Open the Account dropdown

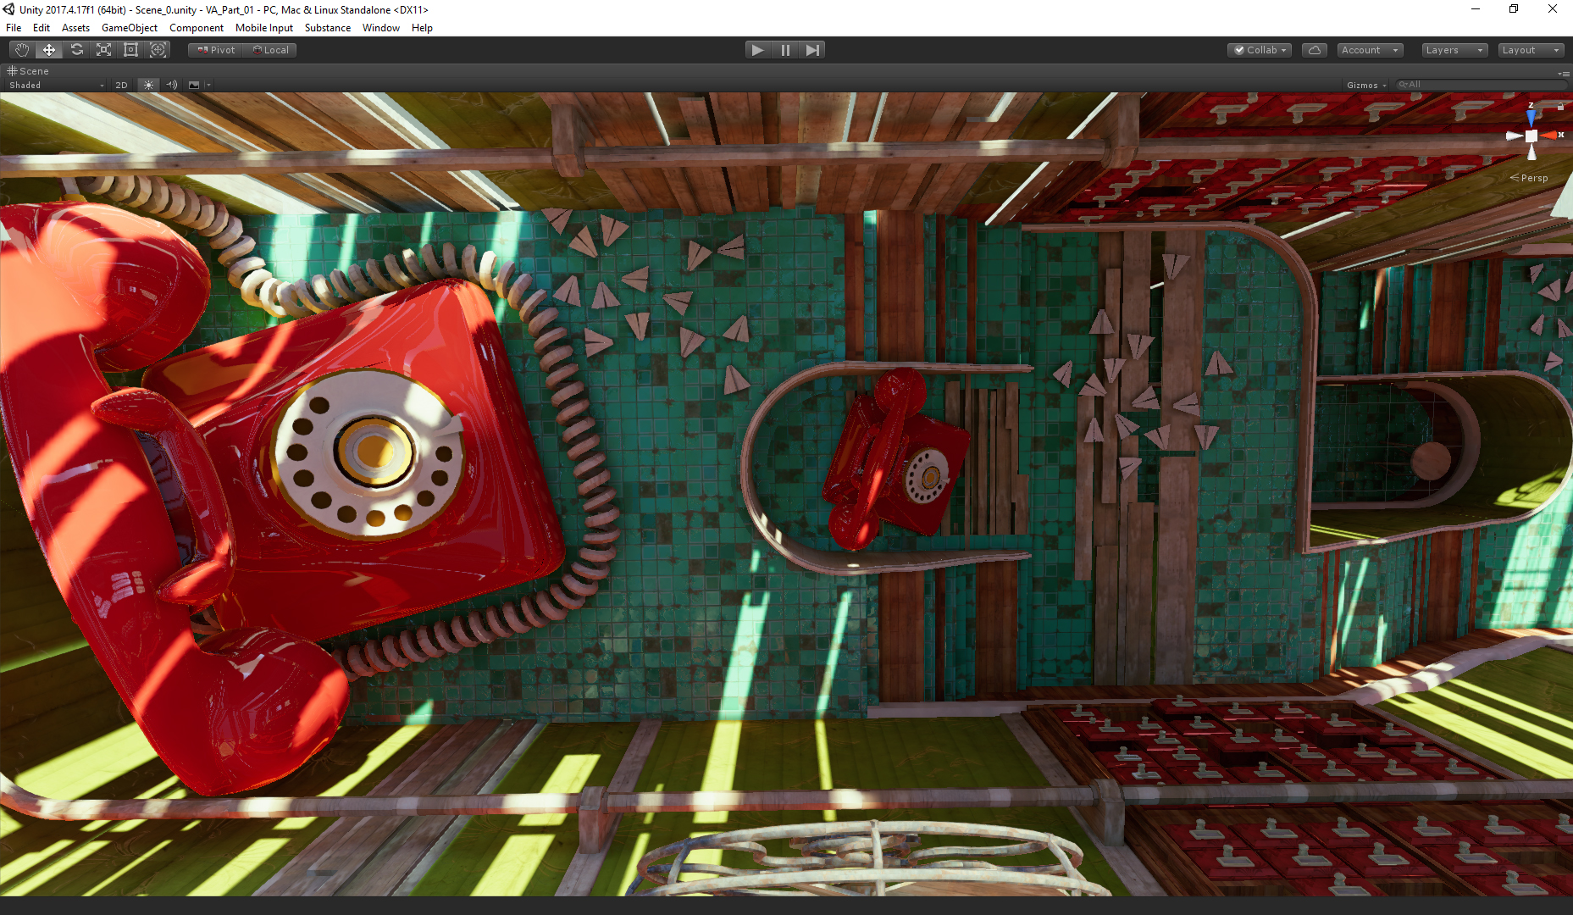click(x=1370, y=50)
